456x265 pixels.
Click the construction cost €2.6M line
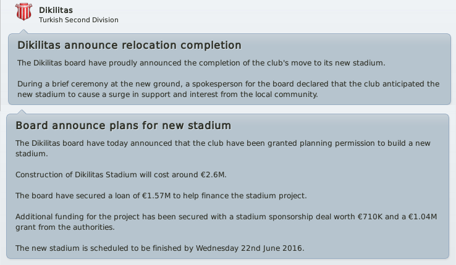(121, 175)
